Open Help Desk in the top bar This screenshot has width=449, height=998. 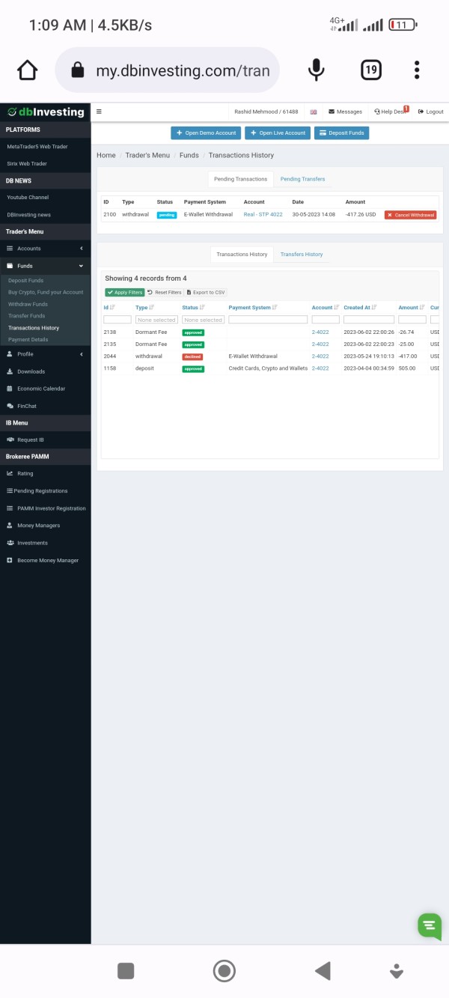click(x=390, y=112)
